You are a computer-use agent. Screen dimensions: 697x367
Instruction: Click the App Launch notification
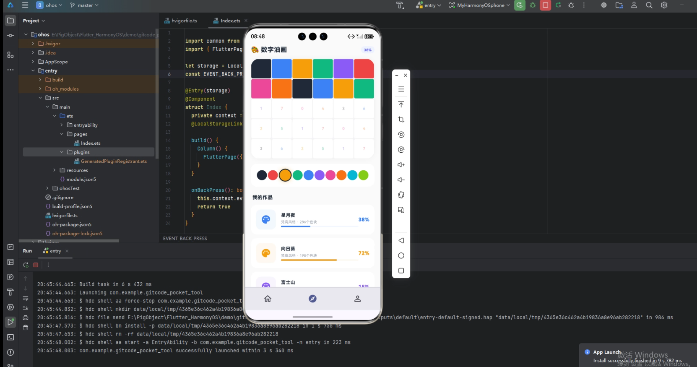(x=638, y=356)
